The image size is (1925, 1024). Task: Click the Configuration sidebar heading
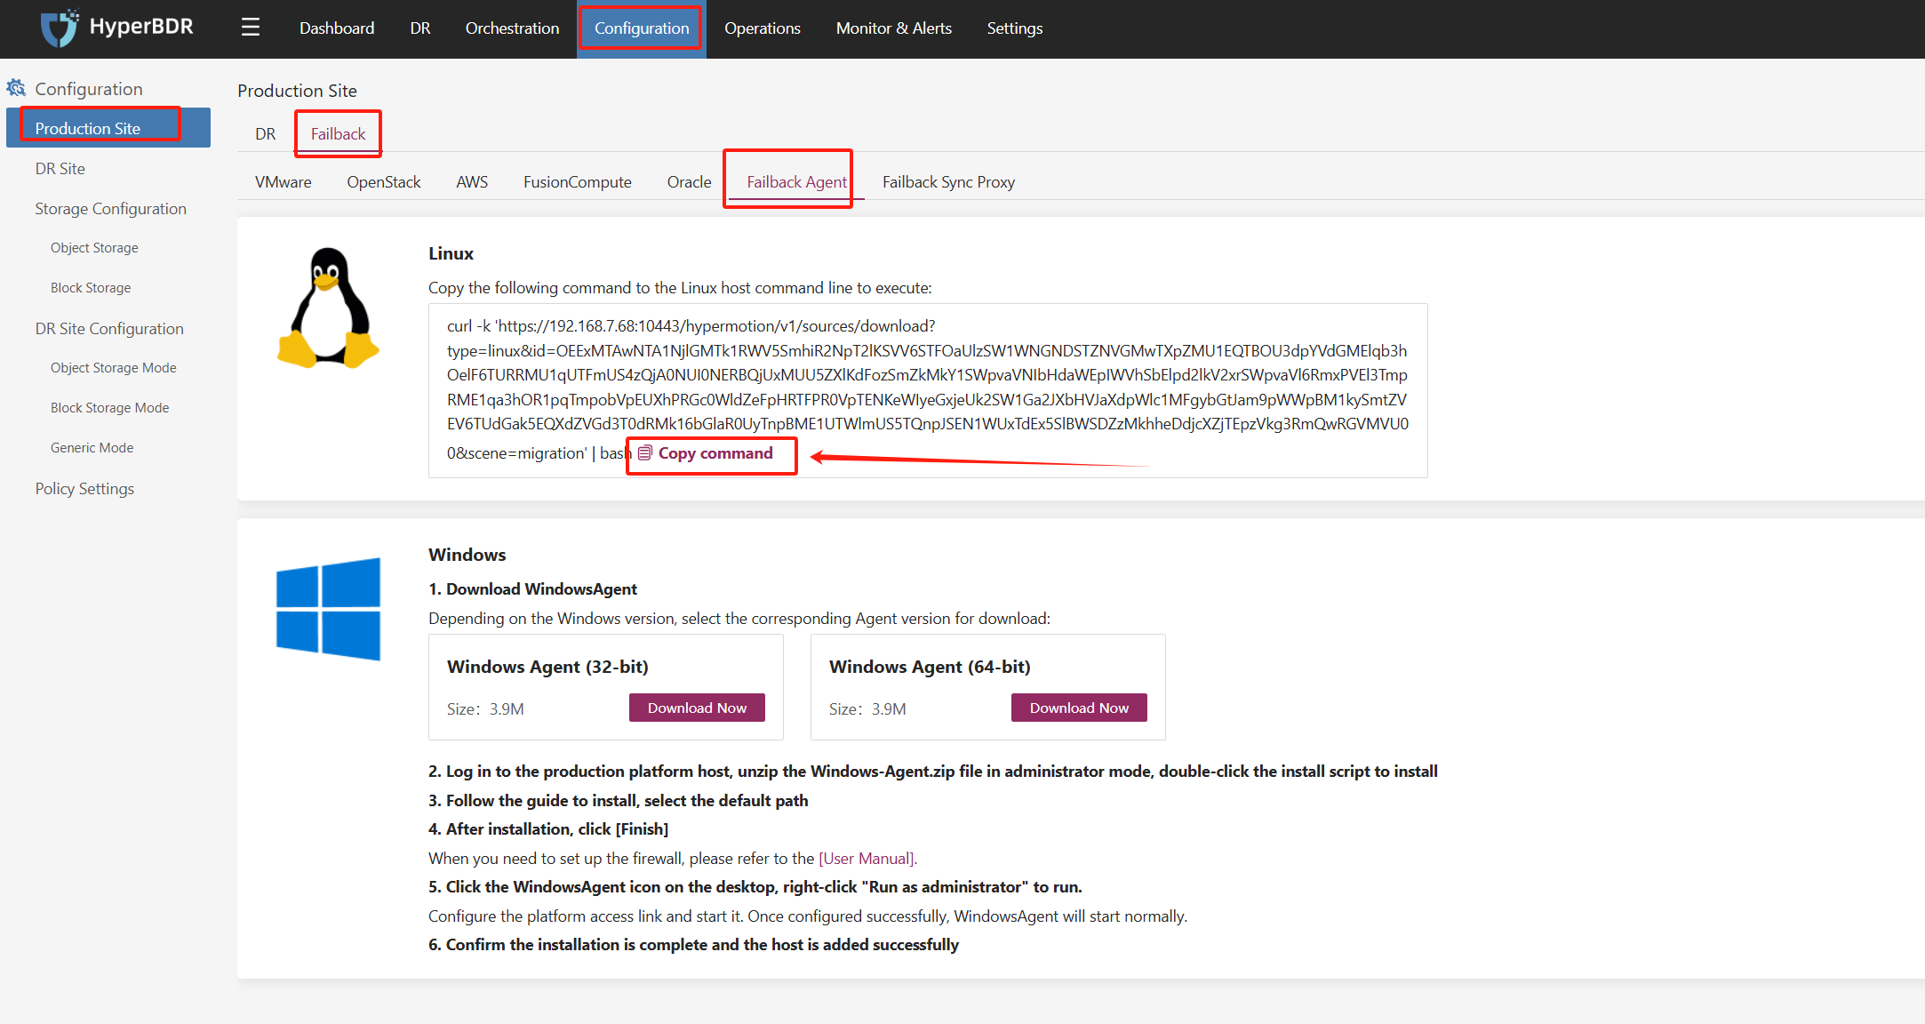click(89, 89)
